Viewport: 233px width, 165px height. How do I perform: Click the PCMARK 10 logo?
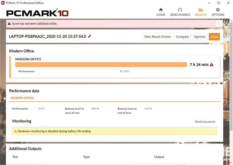37,13
